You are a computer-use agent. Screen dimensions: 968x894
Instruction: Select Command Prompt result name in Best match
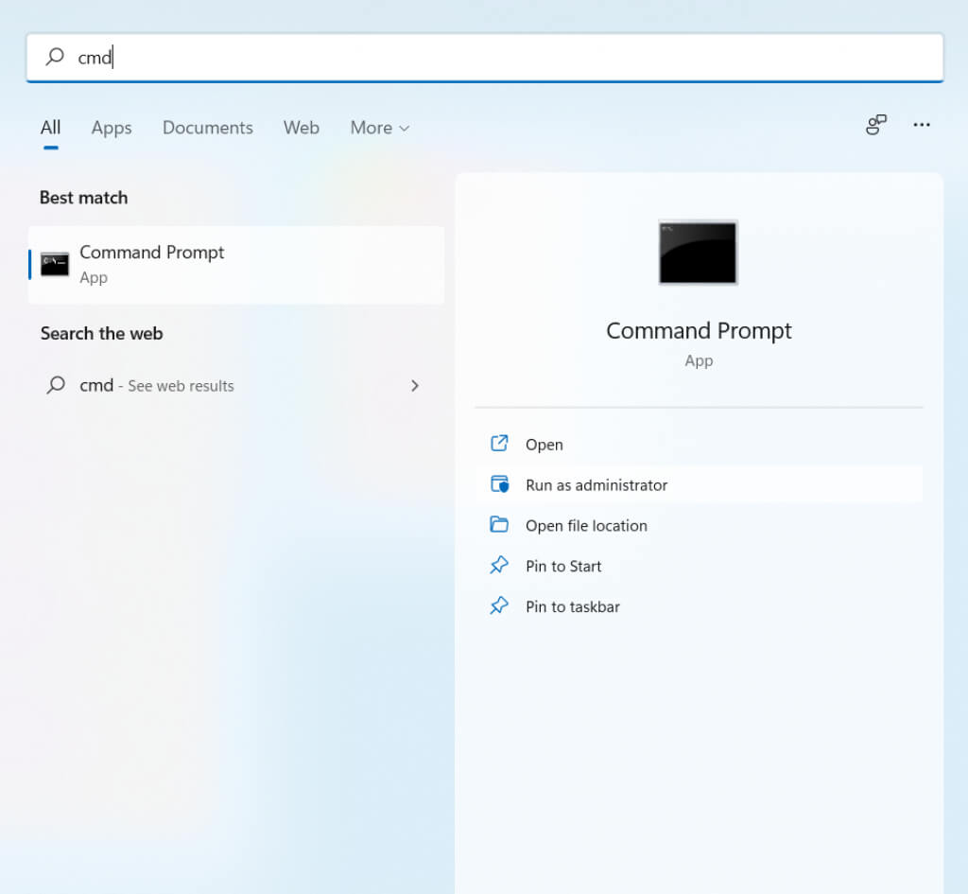[152, 252]
